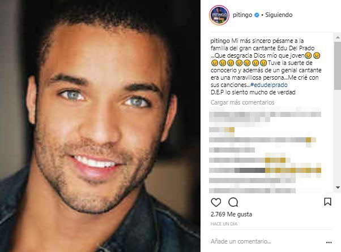
Task: Toggle the Siguiendo follow status
Action: point(279,15)
